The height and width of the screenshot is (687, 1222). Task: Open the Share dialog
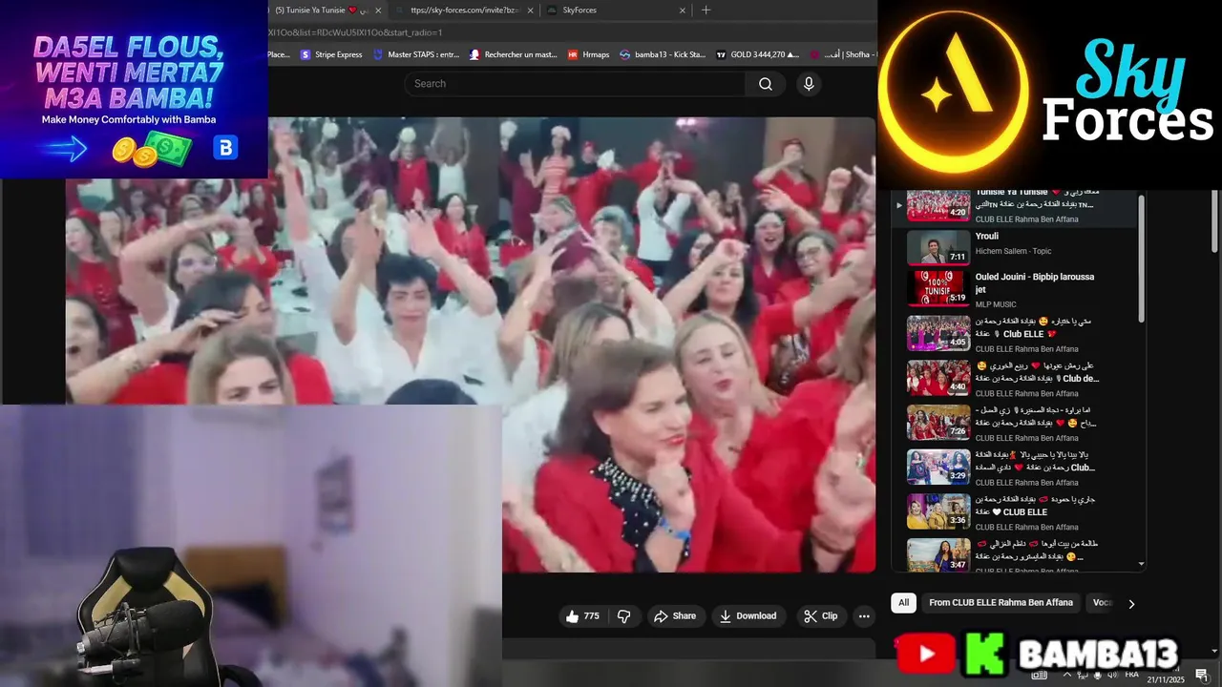pos(675,616)
